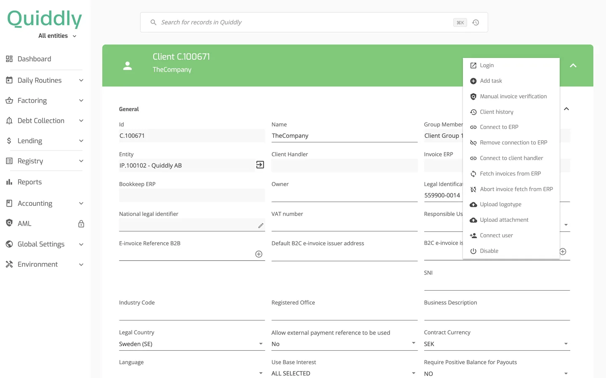Choose Add task in the menu

pos(511,81)
